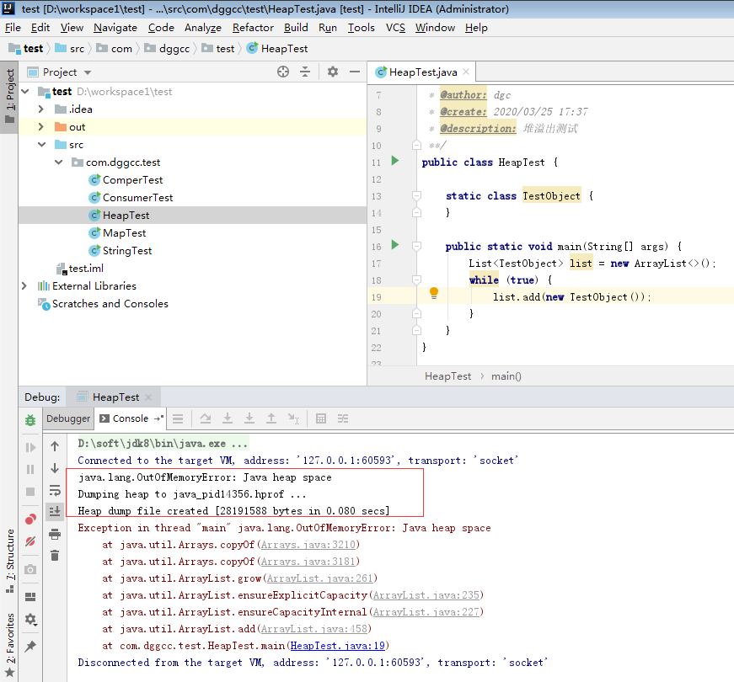This screenshot has width=734, height=682.
Task: Click the Run to Cursor icon
Action: pos(293,418)
